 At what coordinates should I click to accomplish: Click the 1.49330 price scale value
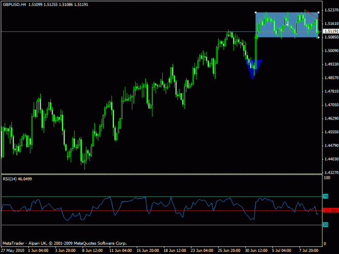[x=331, y=64]
